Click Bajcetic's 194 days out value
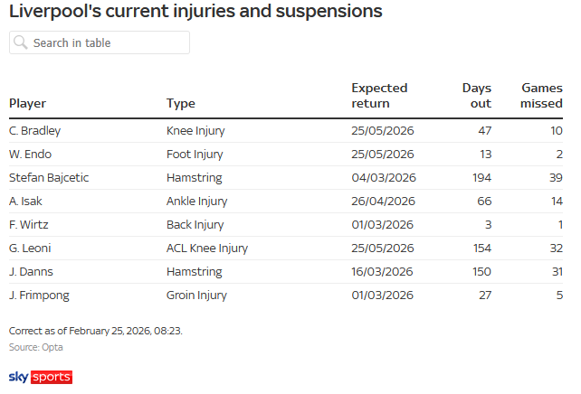The height and width of the screenshot is (394, 581). (481, 177)
